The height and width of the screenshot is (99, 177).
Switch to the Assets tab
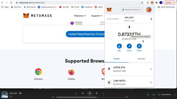pyautogui.click(x=116, y=59)
